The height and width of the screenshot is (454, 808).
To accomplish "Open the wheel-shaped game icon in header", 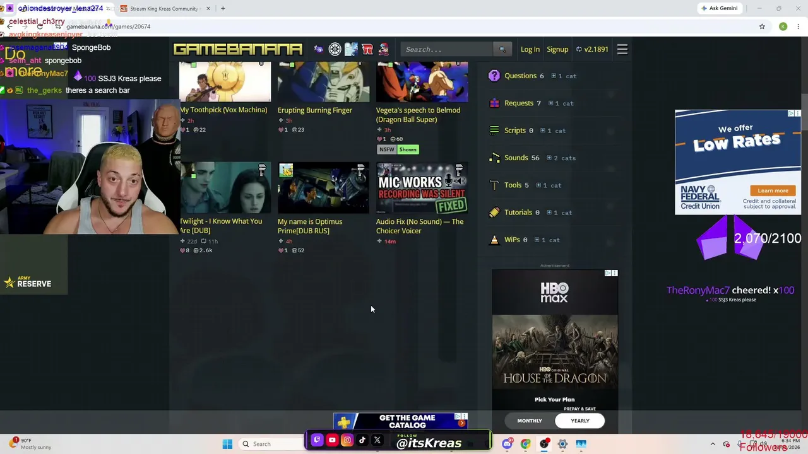I will 335,49.
